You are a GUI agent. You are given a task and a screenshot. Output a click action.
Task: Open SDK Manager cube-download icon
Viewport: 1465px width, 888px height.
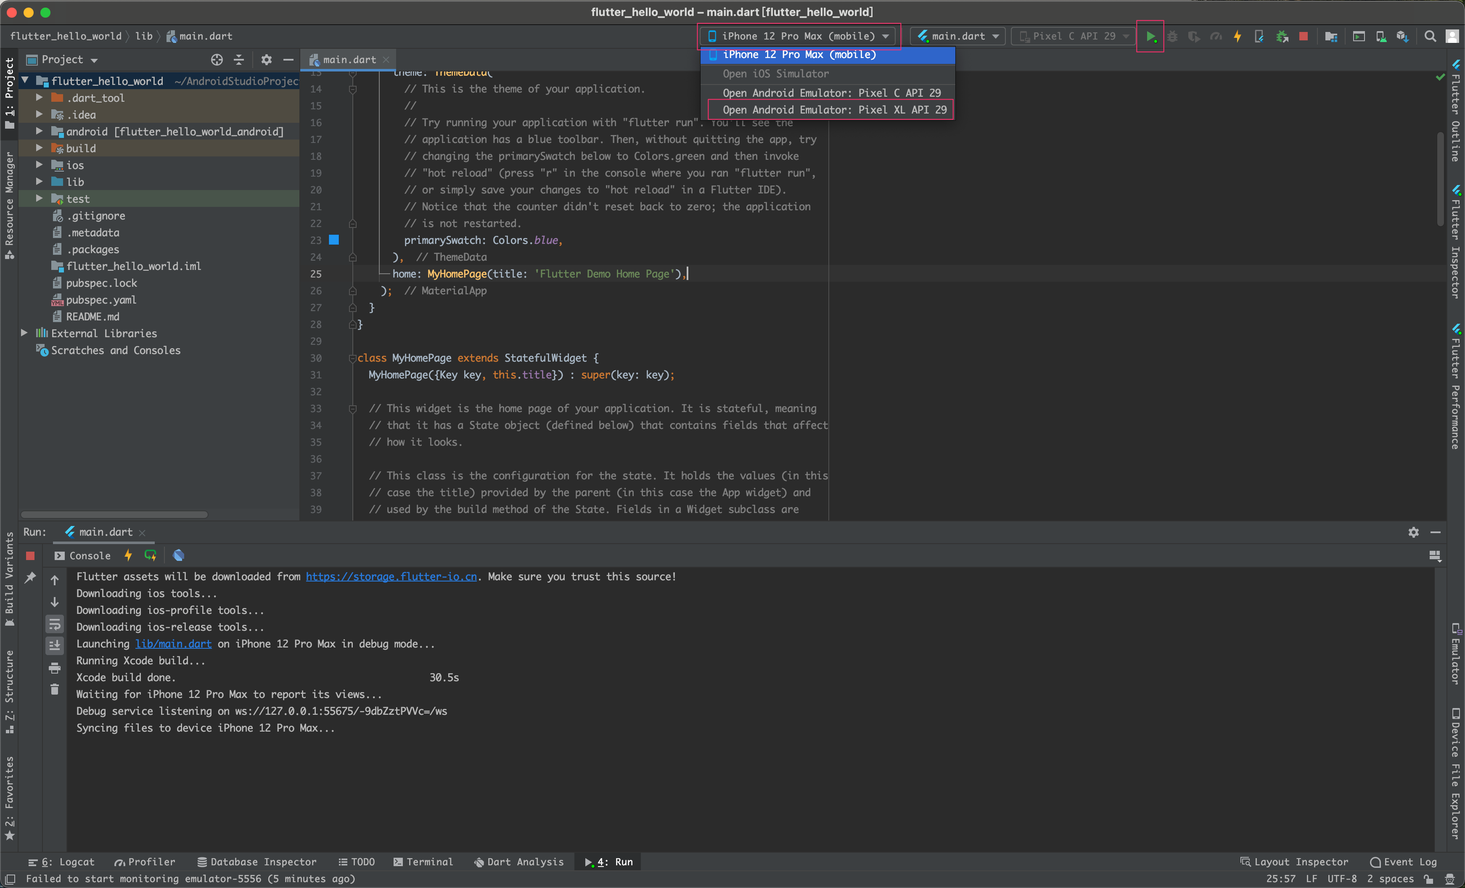1403,36
